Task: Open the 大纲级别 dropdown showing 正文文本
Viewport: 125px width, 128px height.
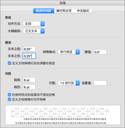Action: tap(34, 31)
